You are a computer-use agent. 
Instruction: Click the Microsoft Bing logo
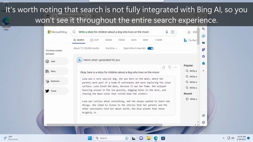[x=57, y=32]
